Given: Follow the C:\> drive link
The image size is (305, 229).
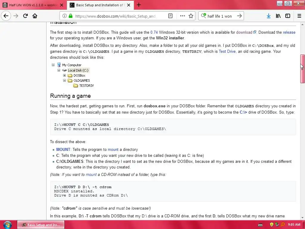Looking at the screenshot, I should coord(243,112).
